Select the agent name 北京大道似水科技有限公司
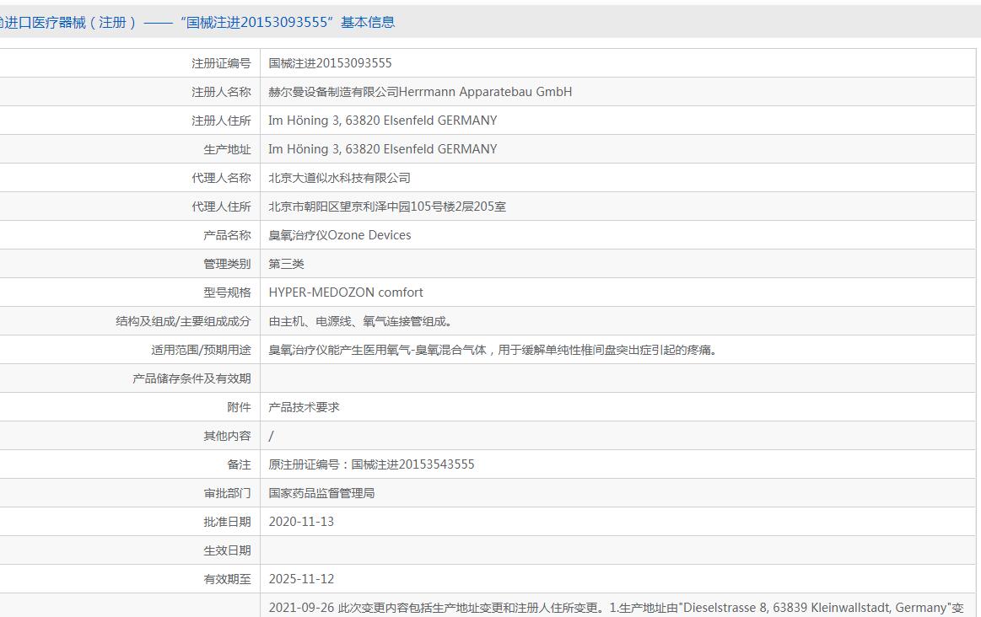981x617 pixels. point(340,178)
